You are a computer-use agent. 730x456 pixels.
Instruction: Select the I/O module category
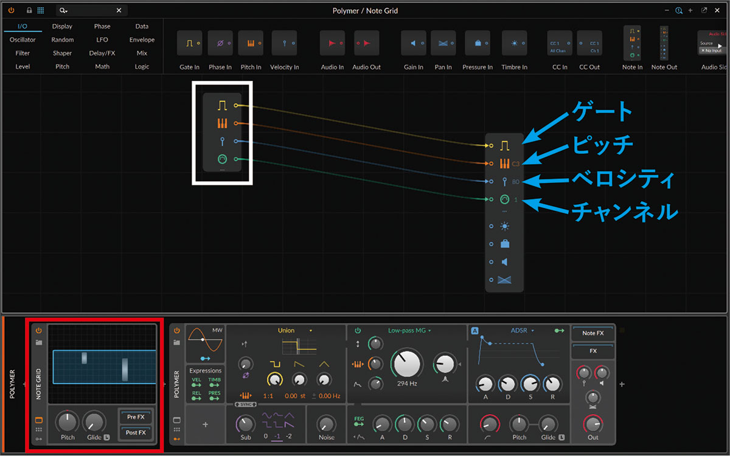coord(23,26)
